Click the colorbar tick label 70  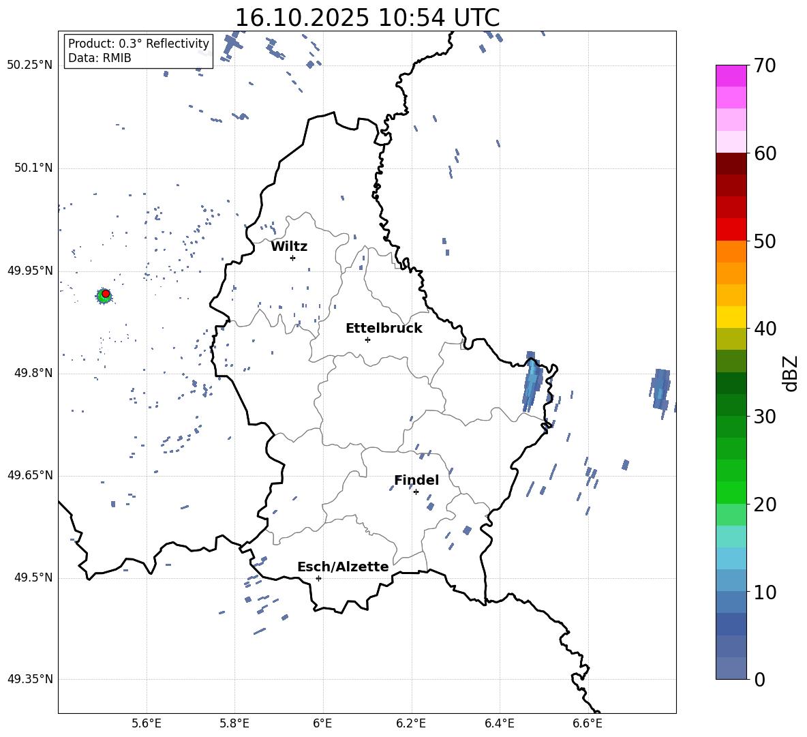765,66
